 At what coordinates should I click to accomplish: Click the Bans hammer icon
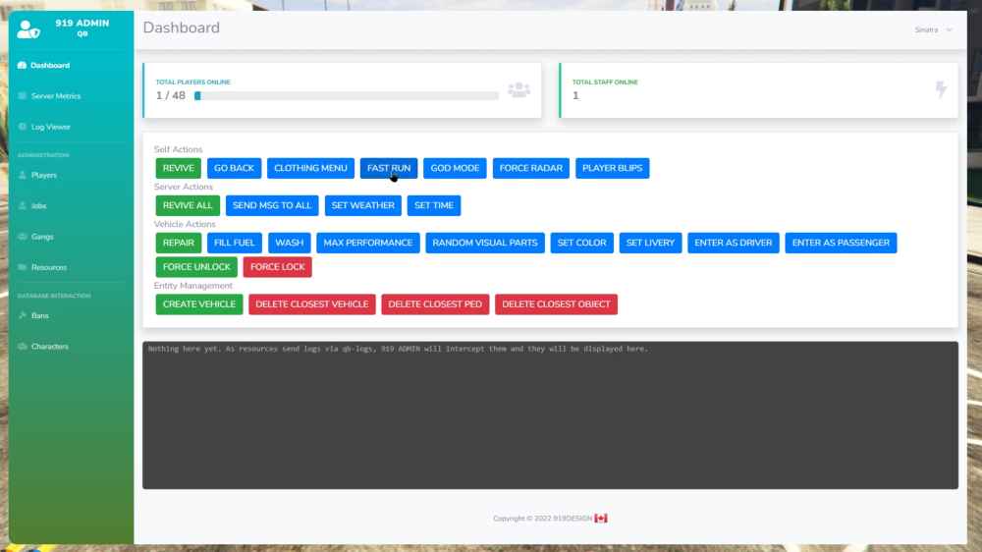pyautogui.click(x=23, y=315)
